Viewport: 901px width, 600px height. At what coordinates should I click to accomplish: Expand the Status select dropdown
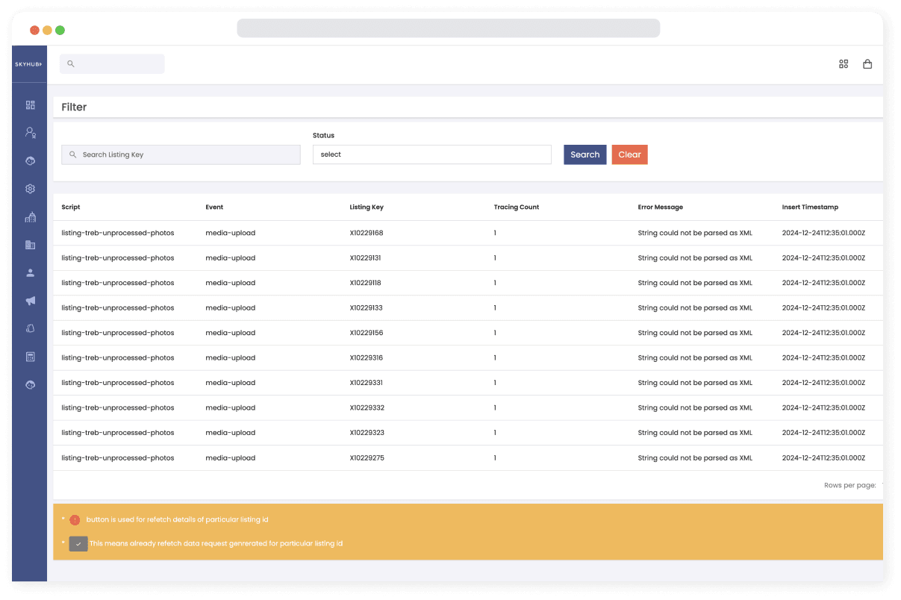click(431, 154)
